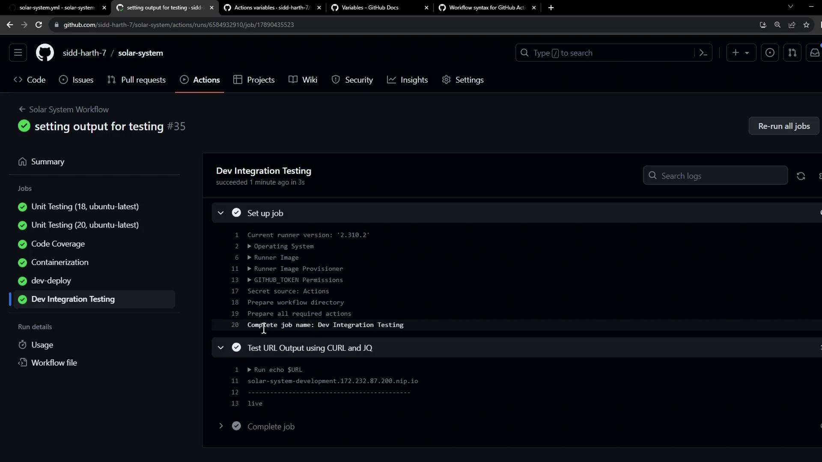The height and width of the screenshot is (462, 822).
Task: Open the command palette icon
Action: (703, 53)
